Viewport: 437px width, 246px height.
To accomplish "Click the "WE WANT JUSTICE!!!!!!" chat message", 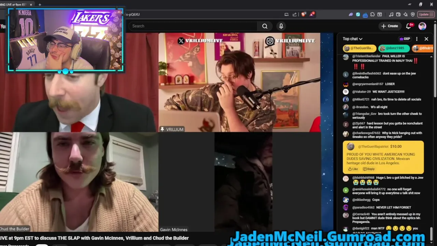I will click(389, 92).
